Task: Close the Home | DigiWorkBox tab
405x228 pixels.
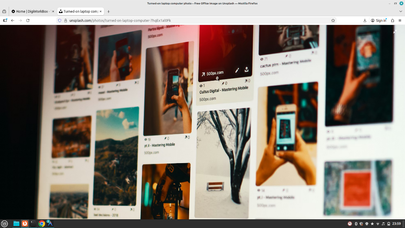Action: 53,11
